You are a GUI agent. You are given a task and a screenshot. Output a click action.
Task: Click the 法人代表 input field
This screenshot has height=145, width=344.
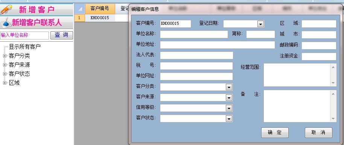click(196, 56)
